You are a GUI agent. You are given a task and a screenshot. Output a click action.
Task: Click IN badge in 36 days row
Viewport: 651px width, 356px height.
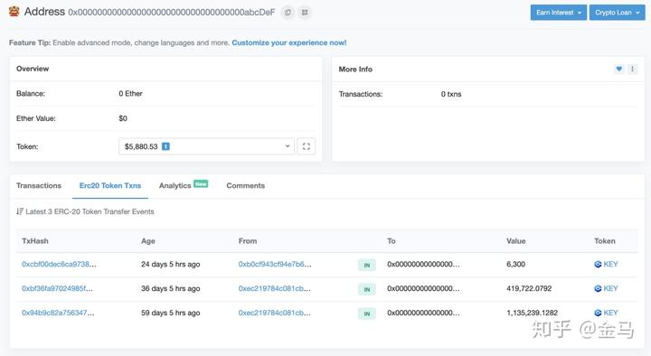tap(367, 289)
